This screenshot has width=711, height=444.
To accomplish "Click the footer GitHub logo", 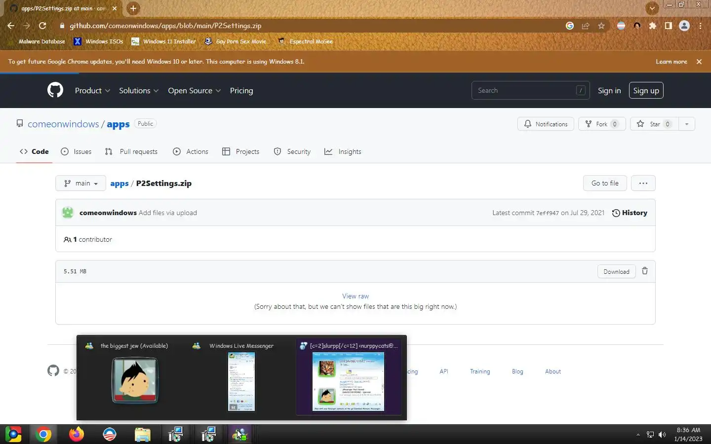I will (53, 370).
